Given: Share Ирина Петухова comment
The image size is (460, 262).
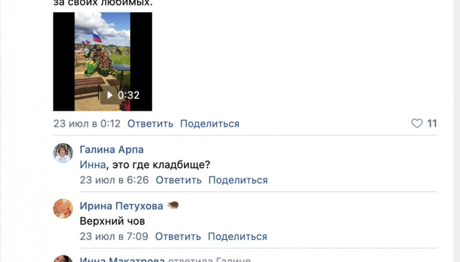Looking at the screenshot, I should pyautogui.click(x=237, y=236).
